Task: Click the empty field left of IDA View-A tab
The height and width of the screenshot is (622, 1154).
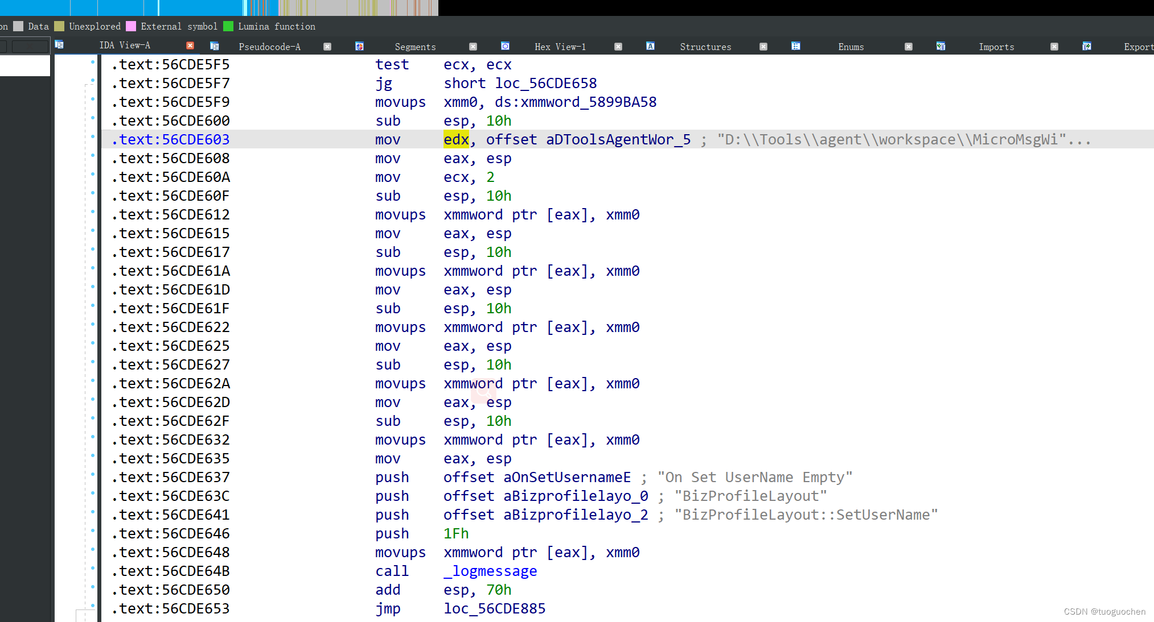Action: [x=30, y=47]
